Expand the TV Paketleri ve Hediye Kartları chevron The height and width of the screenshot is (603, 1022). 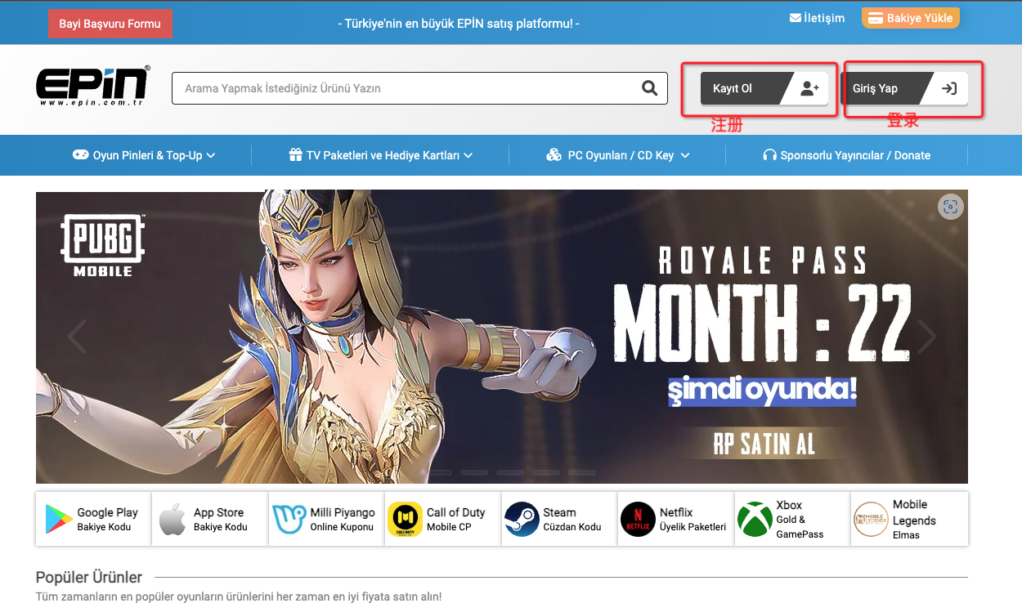tap(468, 155)
